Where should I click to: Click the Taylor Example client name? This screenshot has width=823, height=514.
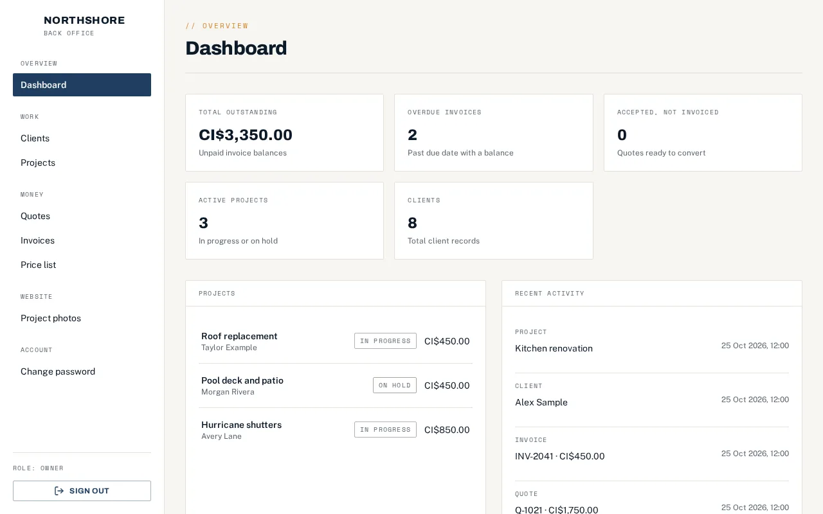tap(229, 348)
